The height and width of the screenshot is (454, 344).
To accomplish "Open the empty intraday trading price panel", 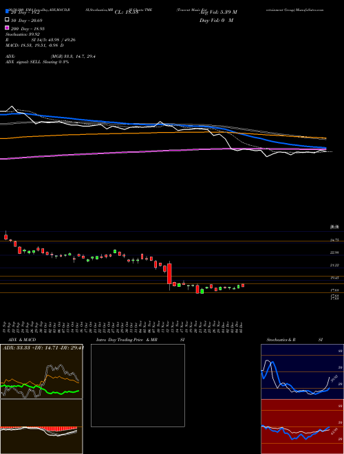I will coord(138,385).
